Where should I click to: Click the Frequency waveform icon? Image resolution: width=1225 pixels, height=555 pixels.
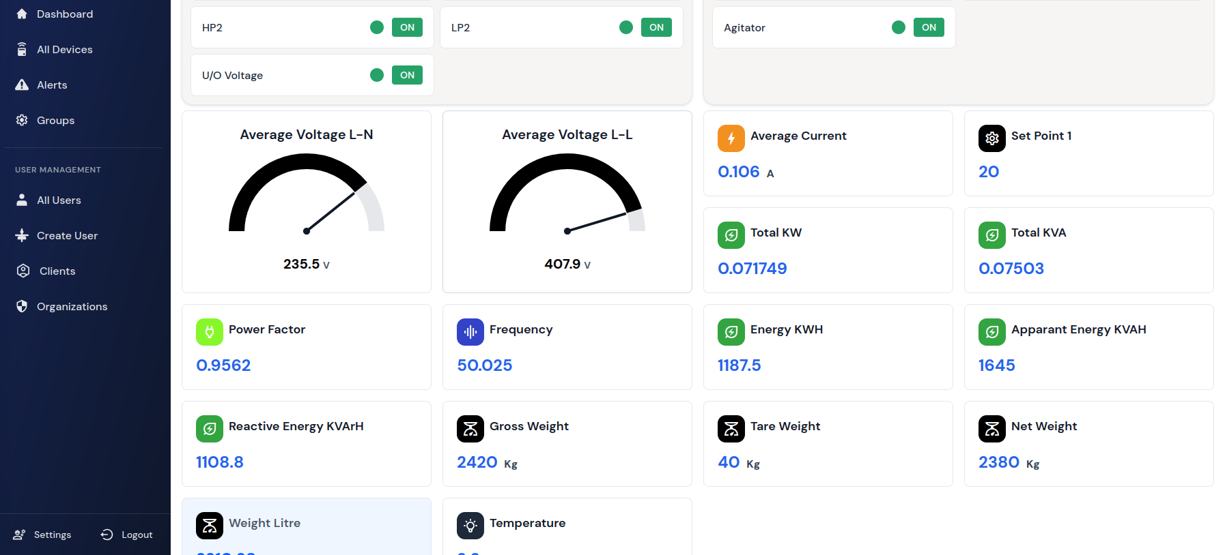(470, 332)
